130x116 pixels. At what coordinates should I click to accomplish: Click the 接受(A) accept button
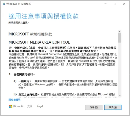pyautogui.click(x=113, y=107)
